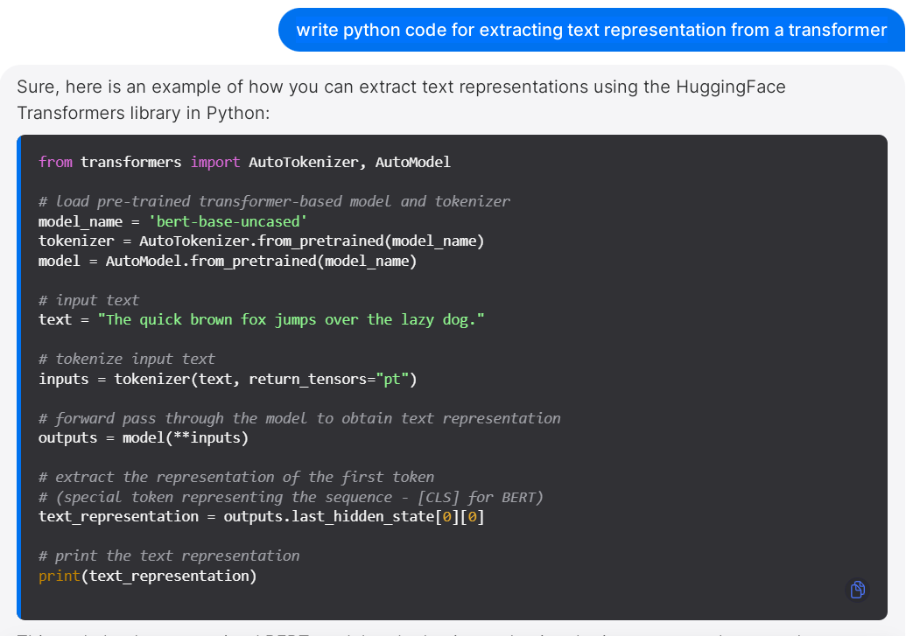Click the 'bert-base-uncased' string in the code

coord(228,222)
